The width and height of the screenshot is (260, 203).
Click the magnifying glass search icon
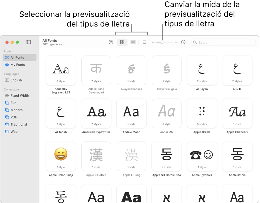click(195, 42)
